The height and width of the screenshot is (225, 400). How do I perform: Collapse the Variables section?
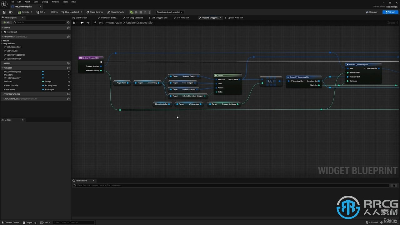2,68
